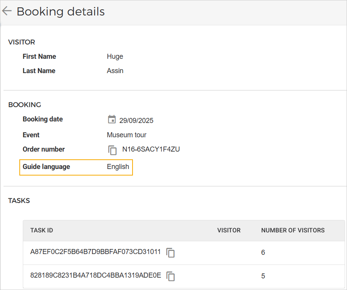Click the task ID text A87EF0C2F5B64B7D9BBFAF073CD31011
Screen dimensions: 347x290
coord(95,252)
